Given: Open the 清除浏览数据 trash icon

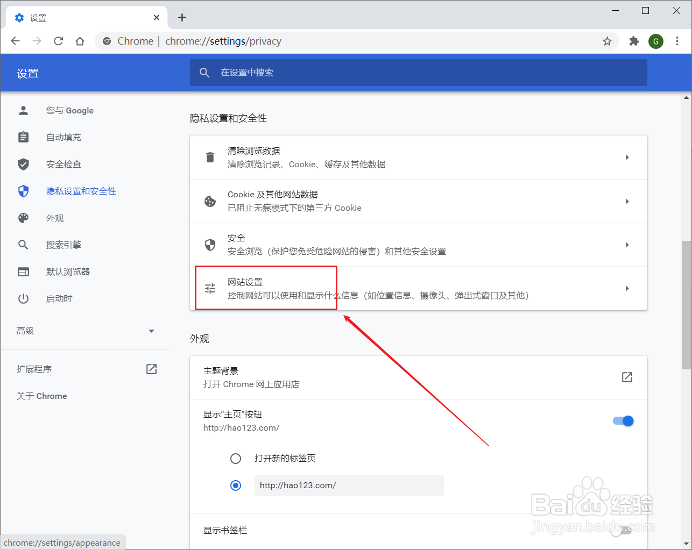Looking at the screenshot, I should tap(210, 156).
